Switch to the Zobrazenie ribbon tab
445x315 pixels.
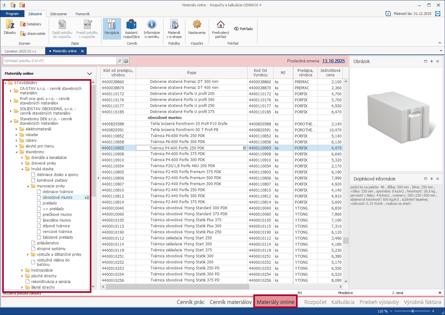(x=59, y=14)
